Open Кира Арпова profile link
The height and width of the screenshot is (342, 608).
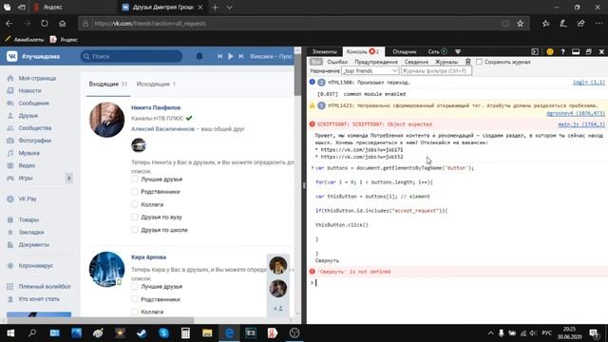148,257
